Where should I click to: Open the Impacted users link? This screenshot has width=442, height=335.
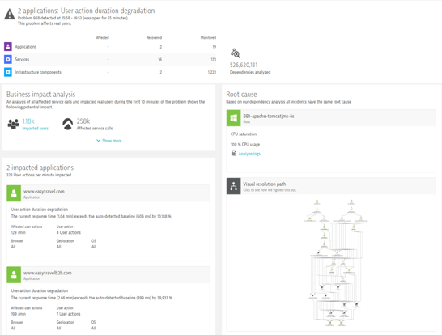coord(36,129)
